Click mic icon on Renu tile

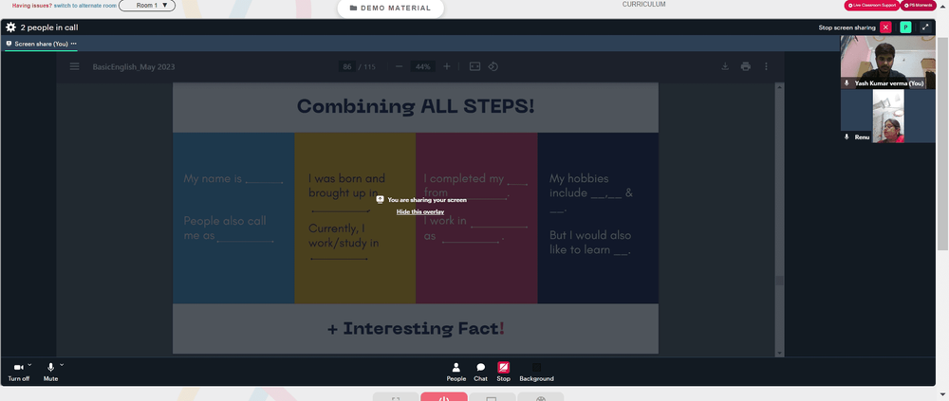pyautogui.click(x=847, y=137)
